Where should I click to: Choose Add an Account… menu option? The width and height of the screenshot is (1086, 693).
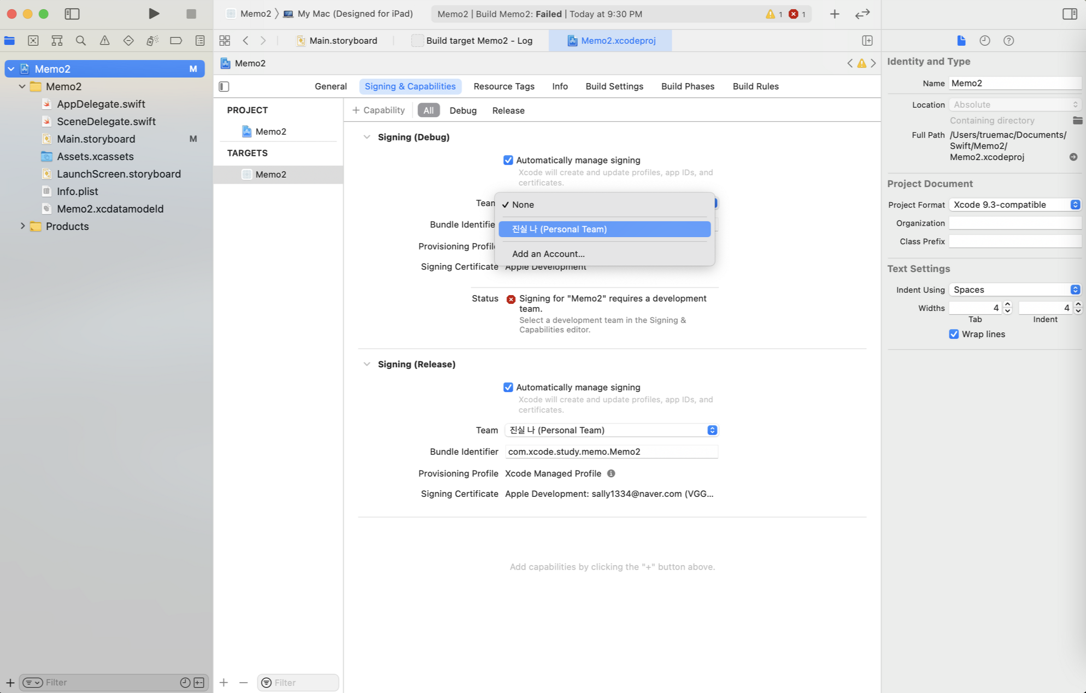tap(548, 254)
